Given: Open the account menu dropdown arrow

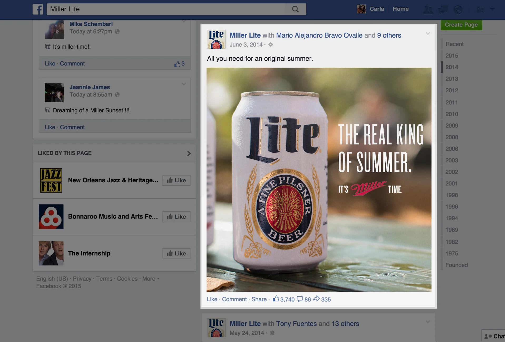Looking at the screenshot, I should point(492,9).
